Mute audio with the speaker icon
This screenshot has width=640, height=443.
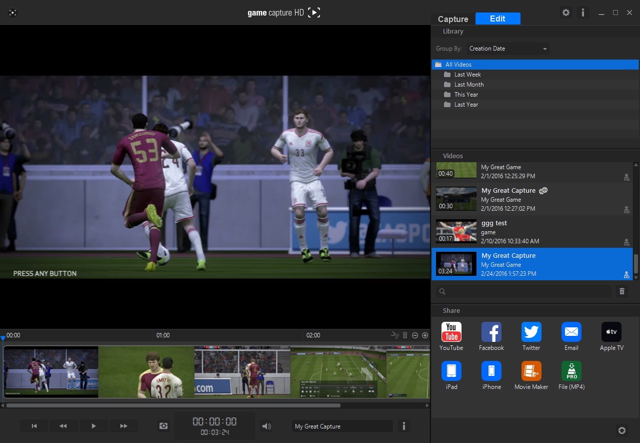click(266, 426)
